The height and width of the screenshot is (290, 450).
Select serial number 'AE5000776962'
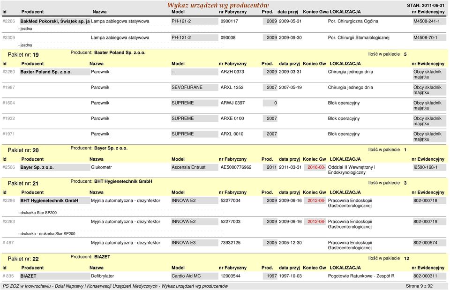236,167
